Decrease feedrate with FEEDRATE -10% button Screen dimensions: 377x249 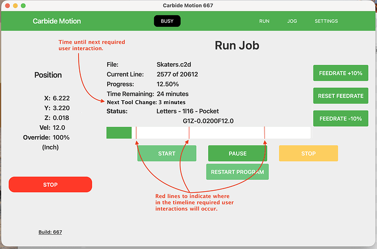(340, 118)
